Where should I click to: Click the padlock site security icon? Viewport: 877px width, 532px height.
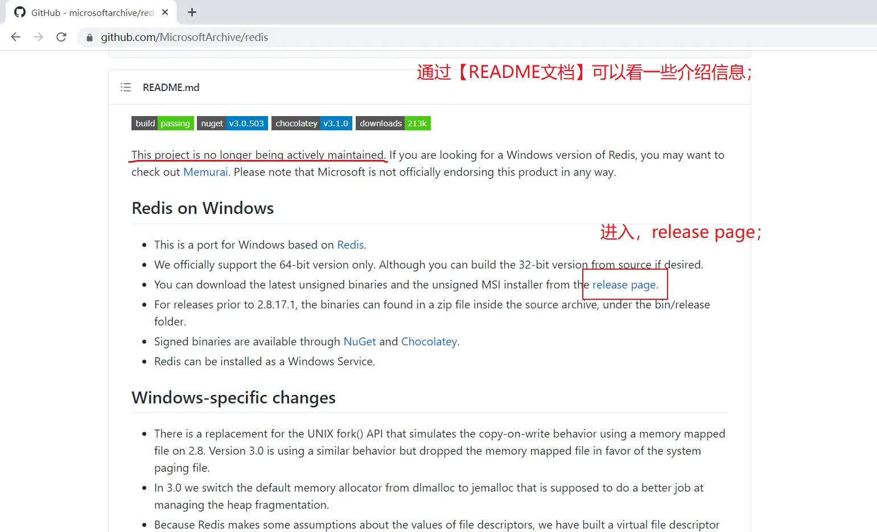[89, 38]
